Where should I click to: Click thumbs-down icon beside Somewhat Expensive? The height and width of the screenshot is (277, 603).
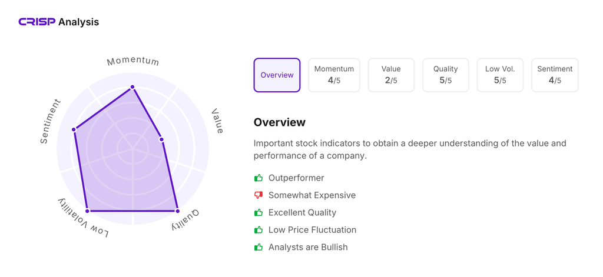(x=259, y=195)
